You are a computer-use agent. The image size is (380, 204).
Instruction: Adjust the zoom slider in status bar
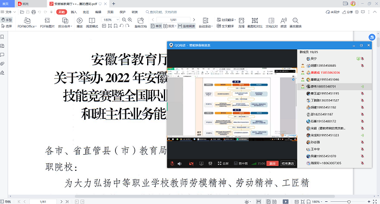349,202
